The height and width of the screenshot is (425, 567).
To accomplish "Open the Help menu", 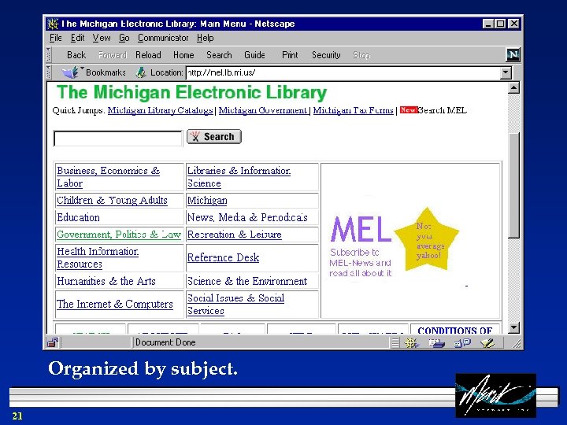I will pos(205,38).
